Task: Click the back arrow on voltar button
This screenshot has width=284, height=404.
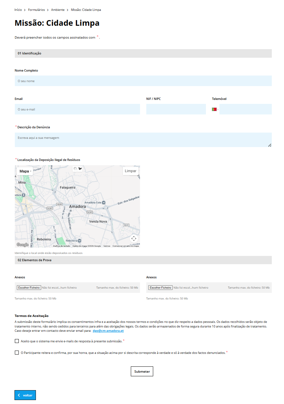Action: pos(19,395)
